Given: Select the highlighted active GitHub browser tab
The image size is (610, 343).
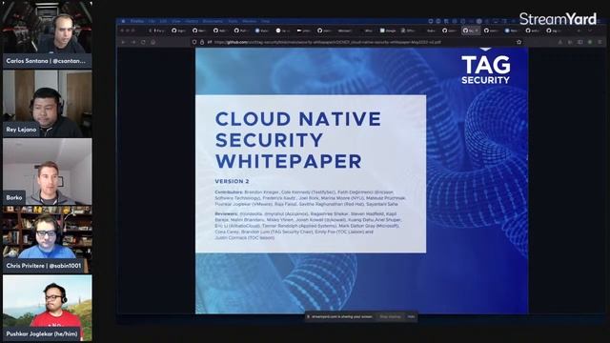Looking at the screenshot, I should tap(471, 30).
